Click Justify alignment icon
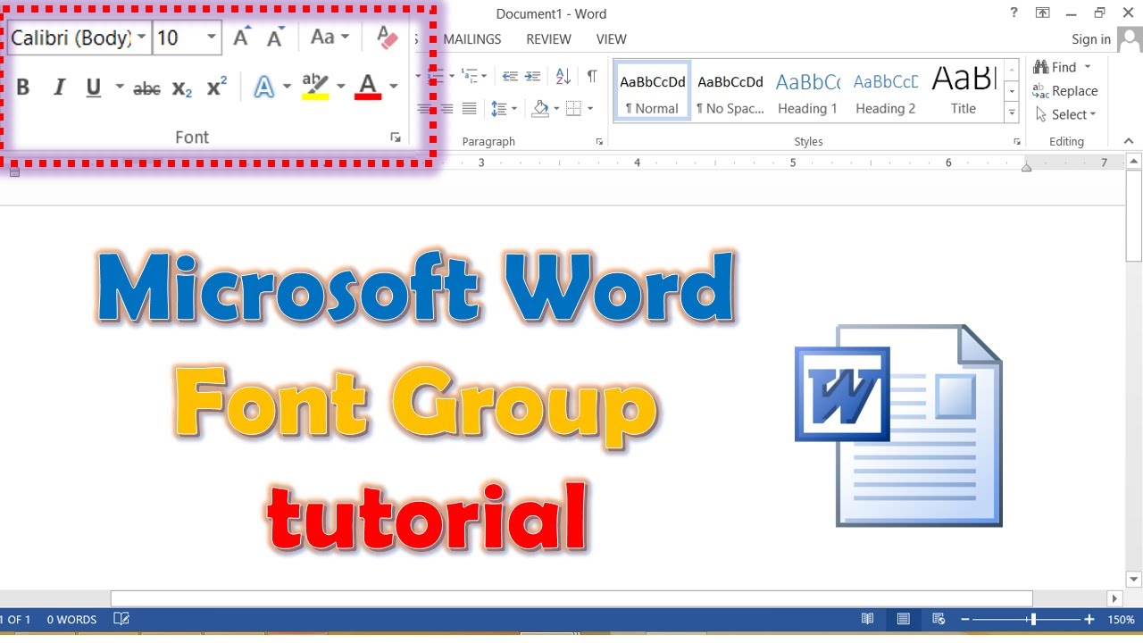 click(x=469, y=109)
